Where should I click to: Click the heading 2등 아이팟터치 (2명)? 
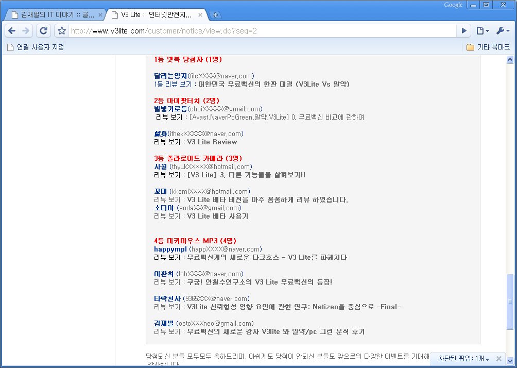[186, 101]
